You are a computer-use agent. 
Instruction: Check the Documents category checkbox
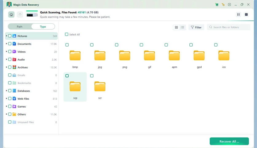[10, 44]
